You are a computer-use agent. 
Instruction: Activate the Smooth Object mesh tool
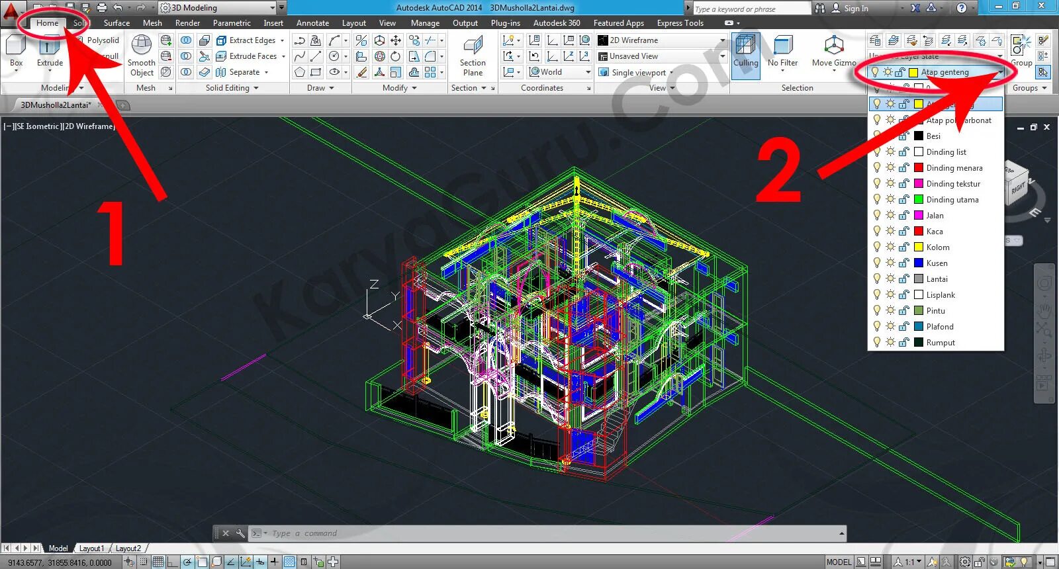click(142, 56)
